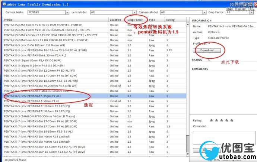Select K-5 smc PENTAX-FA 35mm F2 AL profile
257x162 pixels.
[94, 96]
